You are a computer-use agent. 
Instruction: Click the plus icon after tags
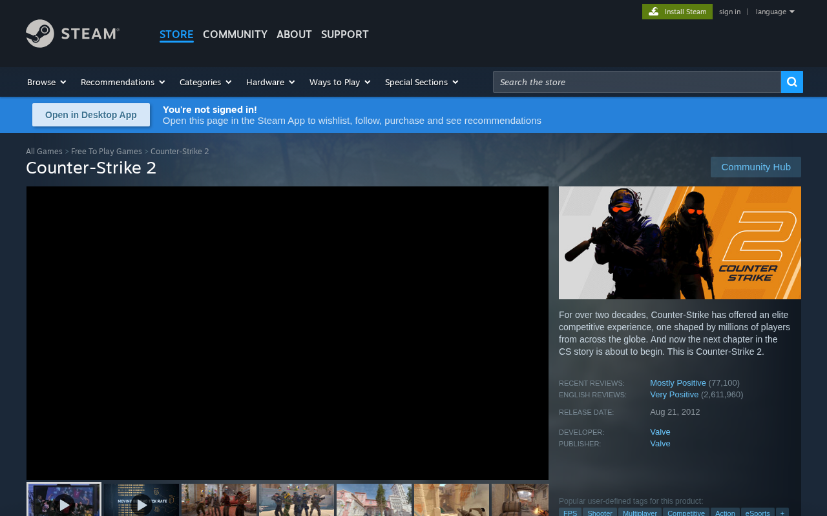point(782,512)
